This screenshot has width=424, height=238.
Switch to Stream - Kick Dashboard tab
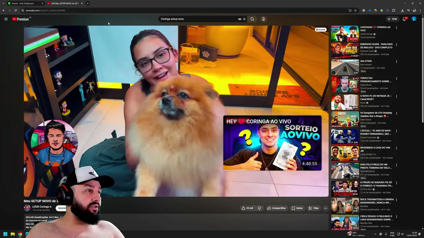point(25,3)
